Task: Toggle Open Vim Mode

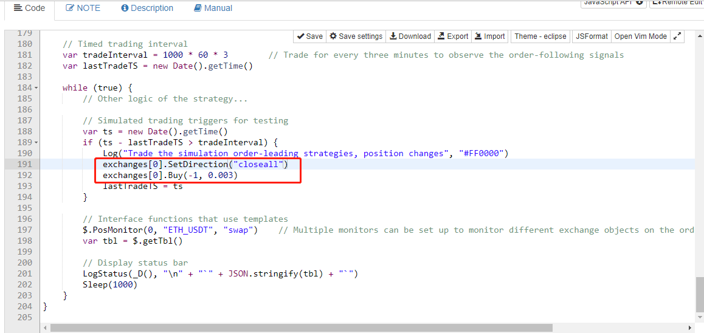Action: tap(640, 36)
